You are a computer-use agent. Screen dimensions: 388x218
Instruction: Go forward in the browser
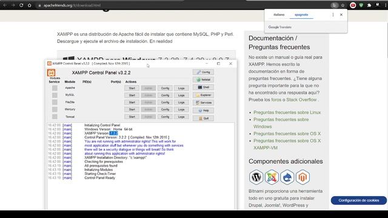[13, 5]
